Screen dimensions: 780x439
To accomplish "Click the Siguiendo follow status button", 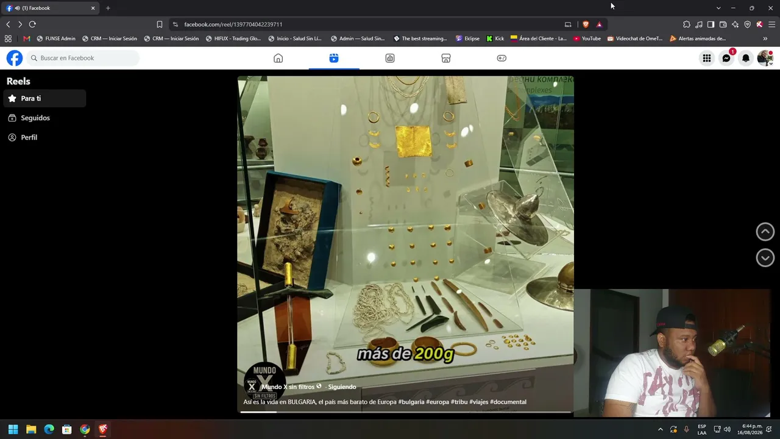I will 342,387.
